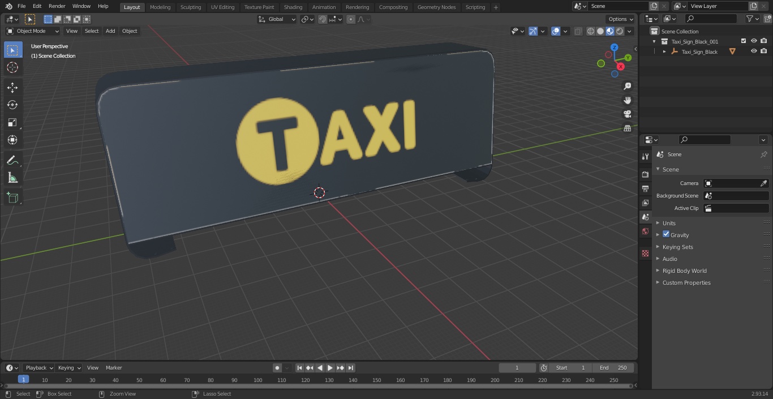Toggle snapping magnet button
Screen dimensions: 773x399
pos(322,19)
